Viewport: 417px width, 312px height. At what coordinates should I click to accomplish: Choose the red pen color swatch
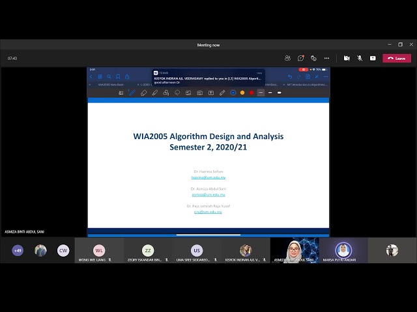252,92
